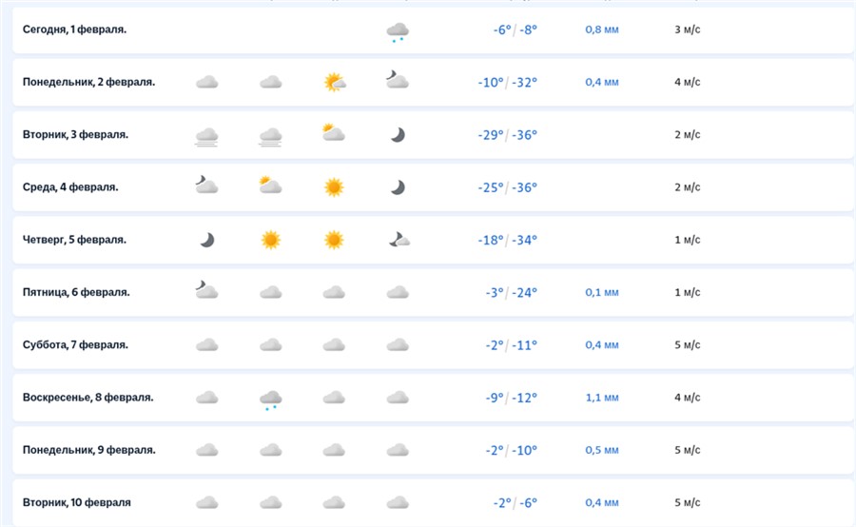
Task: Select the Вторник, 10 февраля day label
Action: [77, 502]
